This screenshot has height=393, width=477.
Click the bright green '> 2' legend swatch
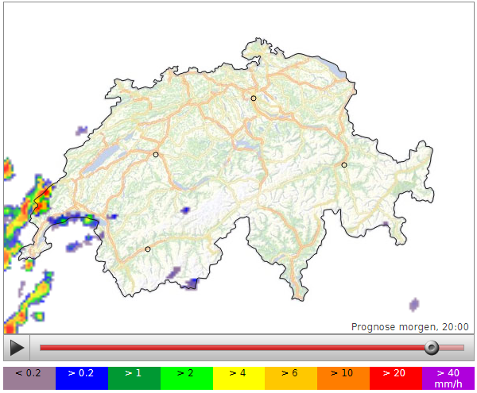coord(186,378)
